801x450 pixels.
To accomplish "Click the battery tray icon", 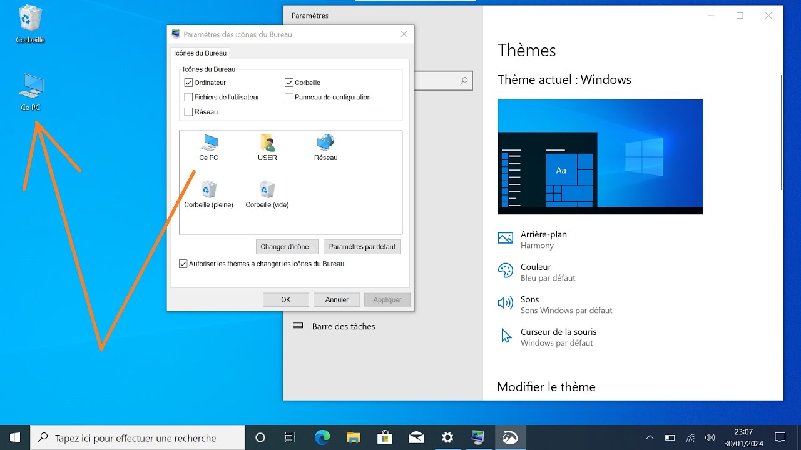I will (x=670, y=437).
